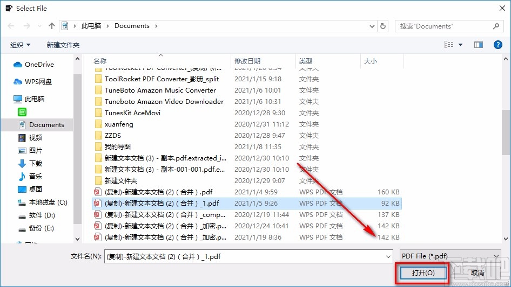The height and width of the screenshot is (287, 511).
Task: Expand the address bar history dropdown
Action: [372, 26]
